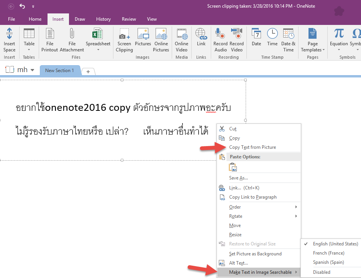Open Page Templates
The image size is (361, 278).
click(x=312, y=40)
